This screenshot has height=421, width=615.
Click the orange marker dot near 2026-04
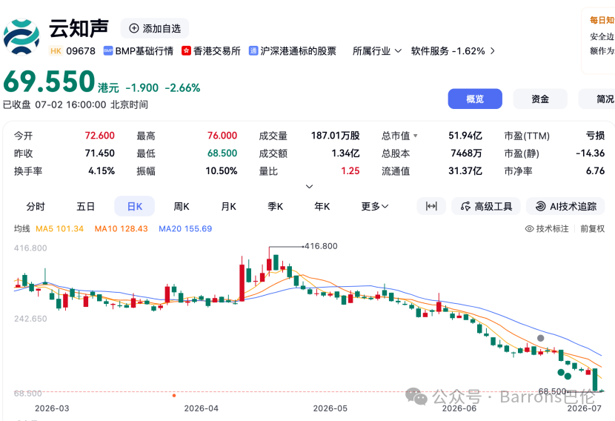pyautogui.click(x=173, y=395)
